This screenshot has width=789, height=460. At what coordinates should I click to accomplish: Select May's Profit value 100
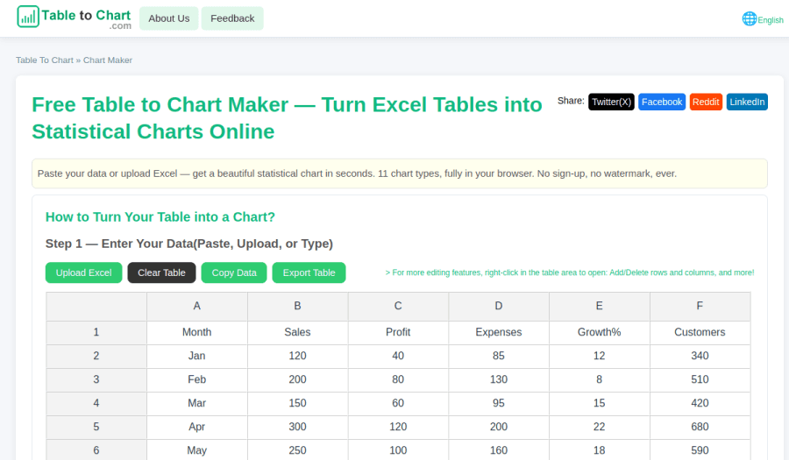(x=398, y=450)
